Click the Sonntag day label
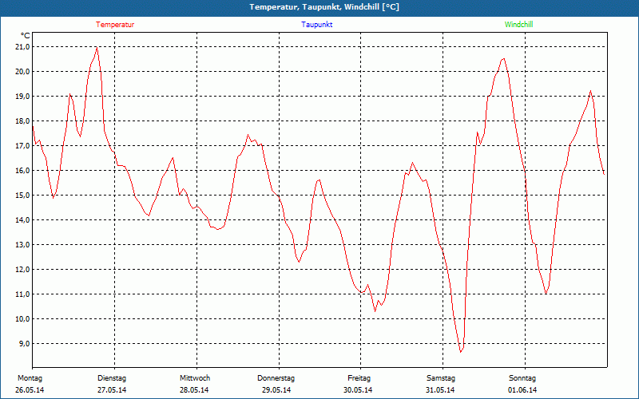The image size is (639, 399). (522, 378)
